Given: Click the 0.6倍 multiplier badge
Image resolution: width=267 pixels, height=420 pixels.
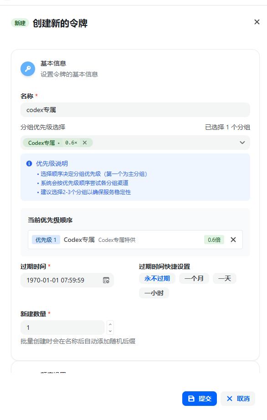Looking at the screenshot, I should click(x=214, y=240).
